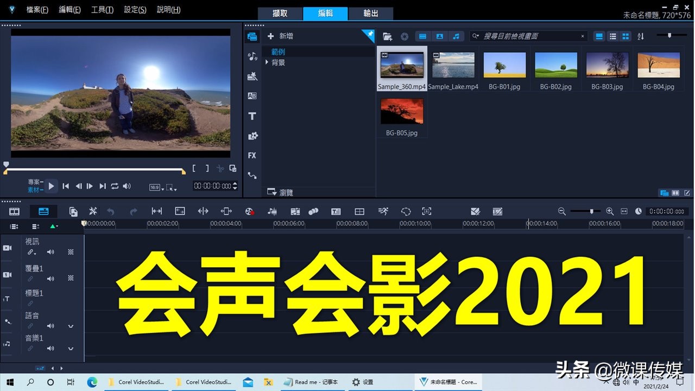The height and width of the screenshot is (391, 695).
Task: Open the Title library panel
Action: 252,116
